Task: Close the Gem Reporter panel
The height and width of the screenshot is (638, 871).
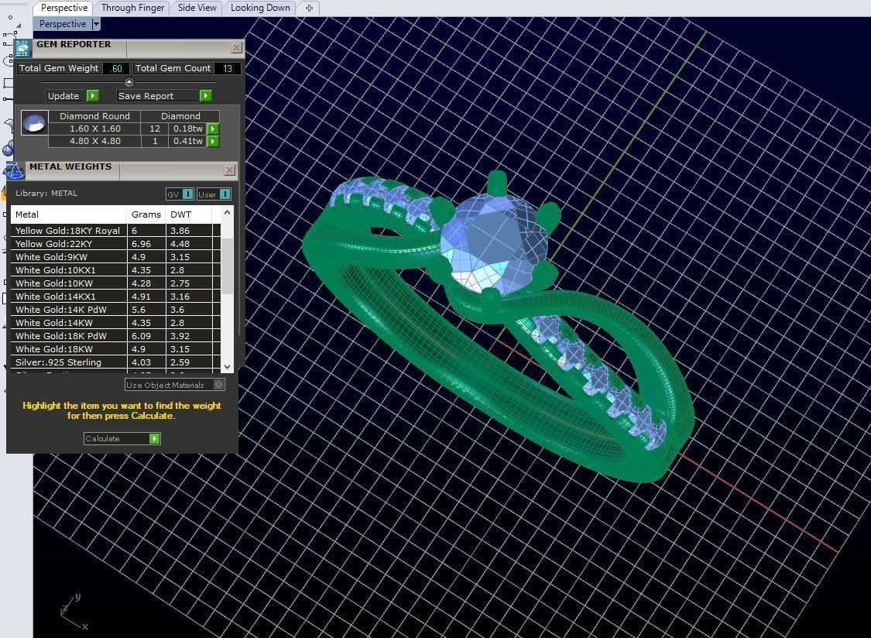Action: point(236,48)
